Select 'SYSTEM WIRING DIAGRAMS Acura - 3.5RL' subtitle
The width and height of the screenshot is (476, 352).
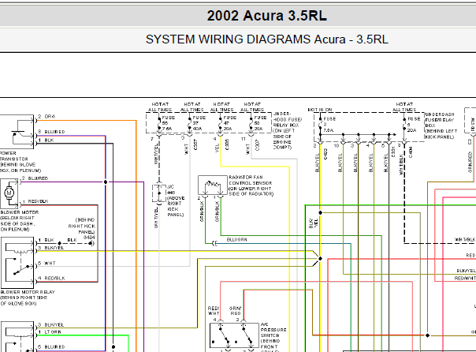[x=267, y=39]
